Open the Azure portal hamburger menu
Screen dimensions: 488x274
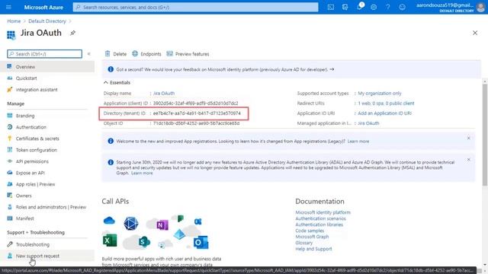8,7
